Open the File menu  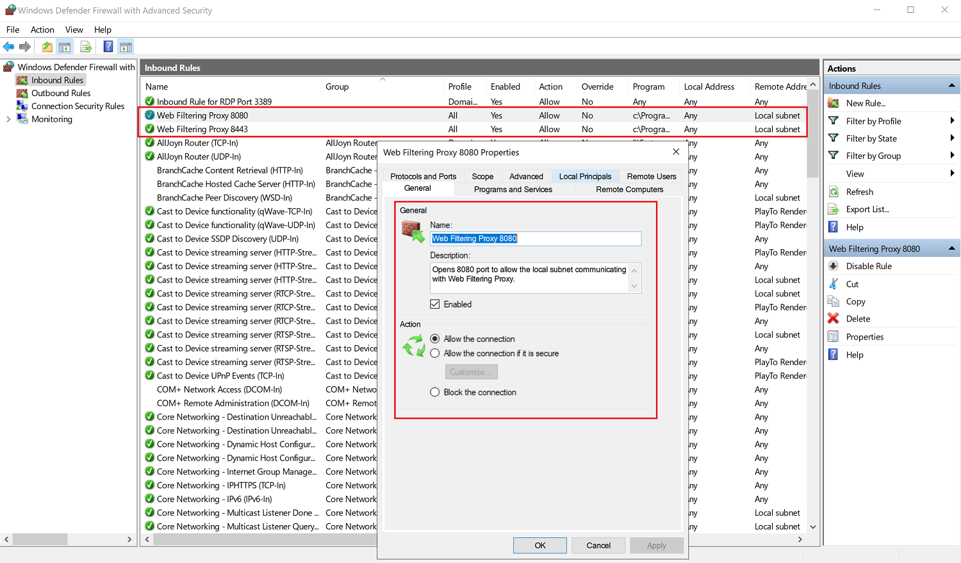pos(13,29)
